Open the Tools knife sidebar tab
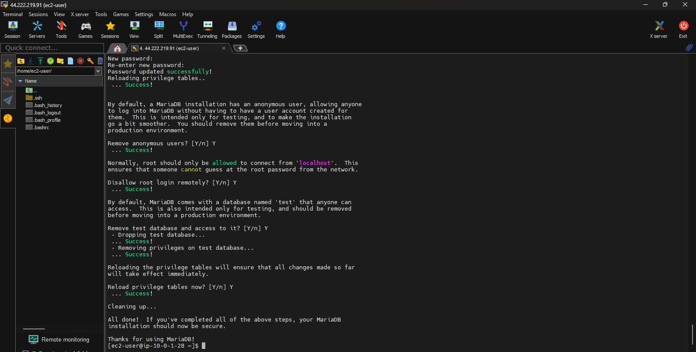 [8, 82]
